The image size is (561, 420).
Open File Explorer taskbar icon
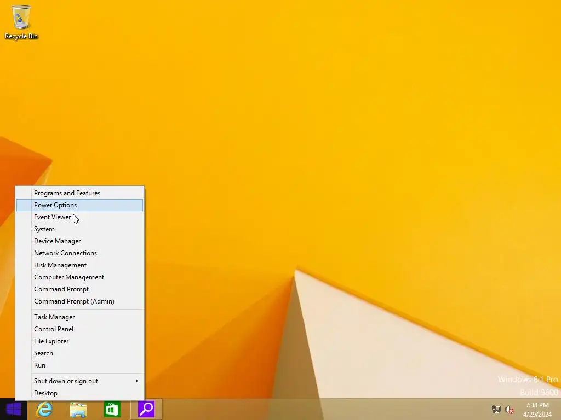click(78, 409)
